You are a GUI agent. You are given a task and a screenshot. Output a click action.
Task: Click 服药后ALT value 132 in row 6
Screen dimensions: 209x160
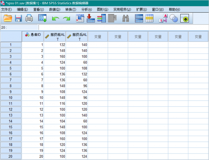pyautogui.click(x=77, y=74)
